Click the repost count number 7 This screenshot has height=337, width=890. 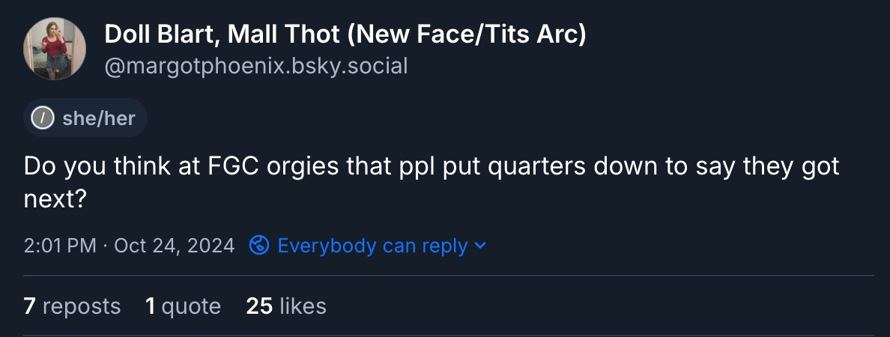click(x=30, y=306)
